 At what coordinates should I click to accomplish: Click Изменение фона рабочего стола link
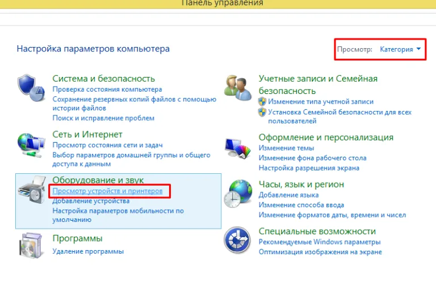tap(313, 158)
